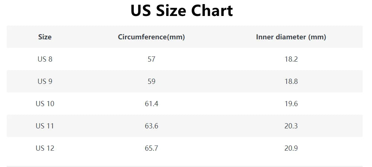Click the Inner diameter (mm) header
This screenshot has width=372, height=167.
tap(291, 37)
